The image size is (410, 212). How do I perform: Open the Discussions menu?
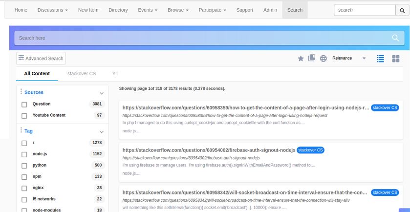(x=52, y=10)
